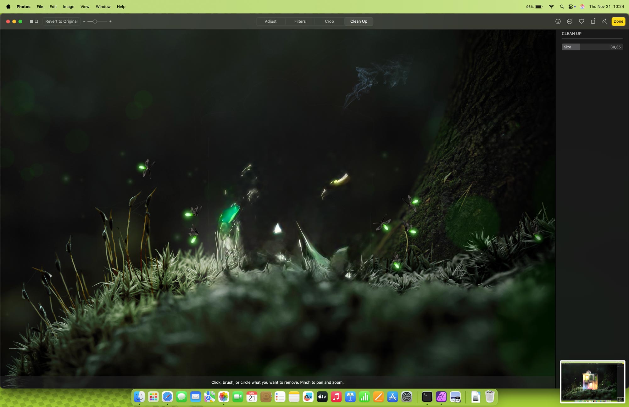The height and width of the screenshot is (407, 629).
Task: Open Control Center in menu bar
Action: [x=571, y=7]
